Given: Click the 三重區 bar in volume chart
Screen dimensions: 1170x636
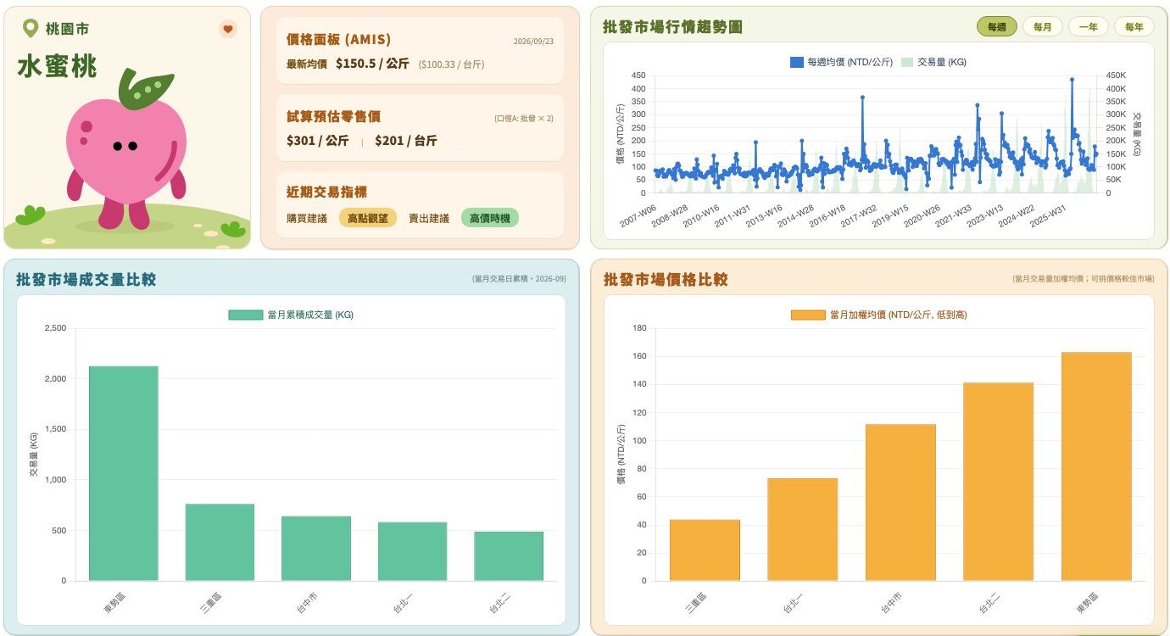Looking at the screenshot, I should [220, 543].
